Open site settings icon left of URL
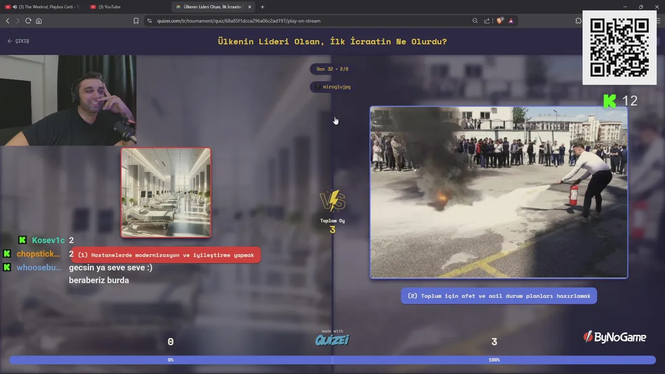This screenshot has width=665, height=374. pos(150,21)
